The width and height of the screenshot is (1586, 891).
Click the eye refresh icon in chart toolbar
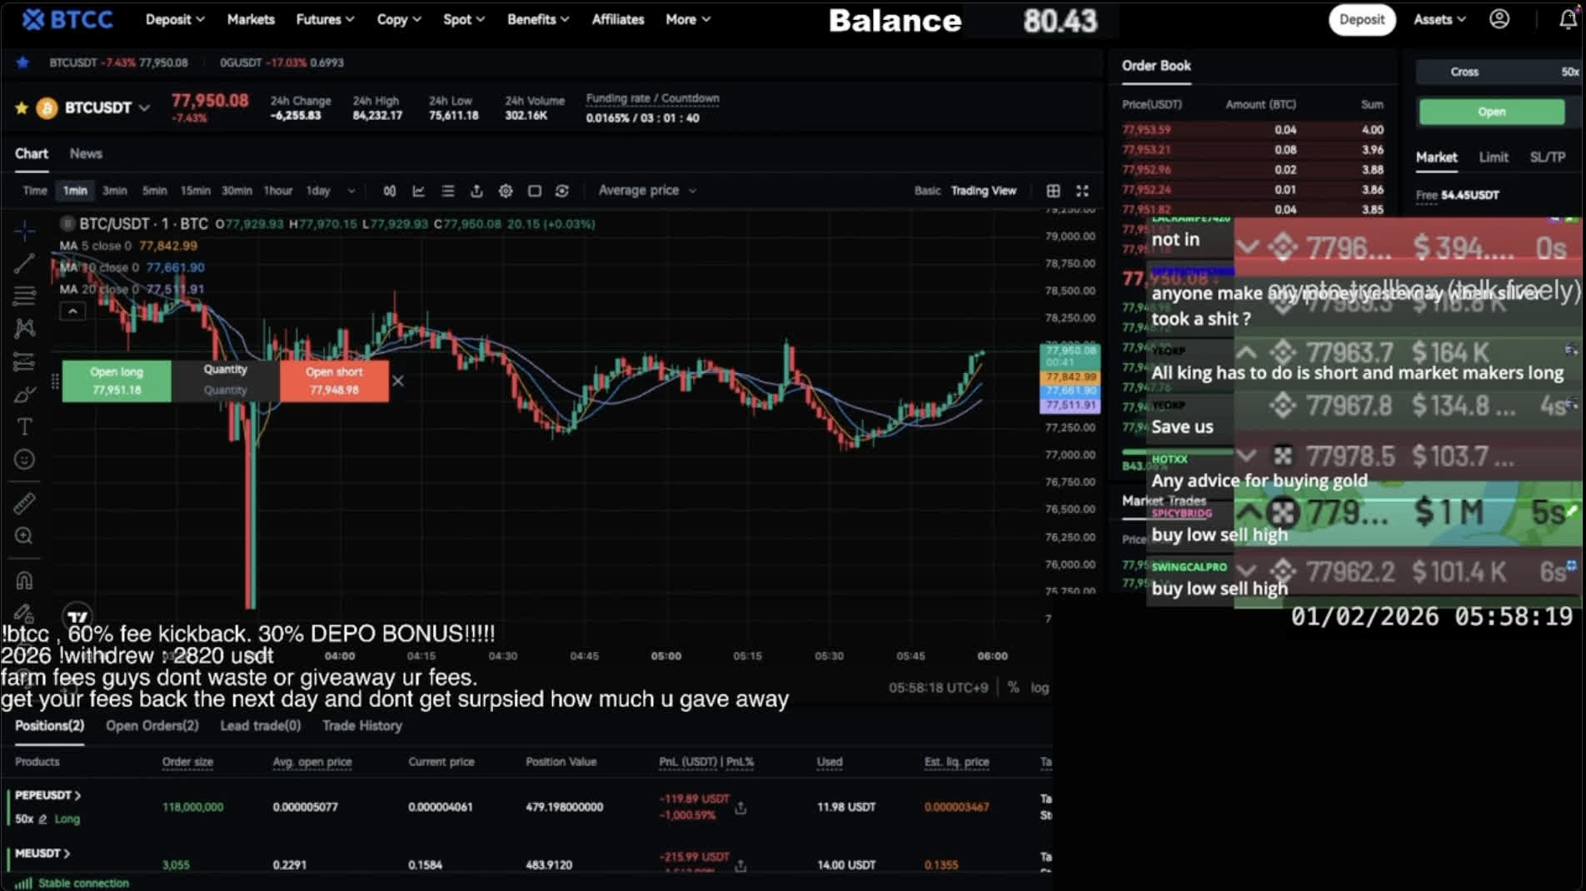pyautogui.click(x=562, y=191)
